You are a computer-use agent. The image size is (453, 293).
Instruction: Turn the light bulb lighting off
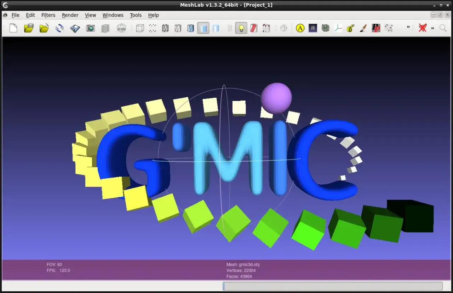[x=241, y=28]
